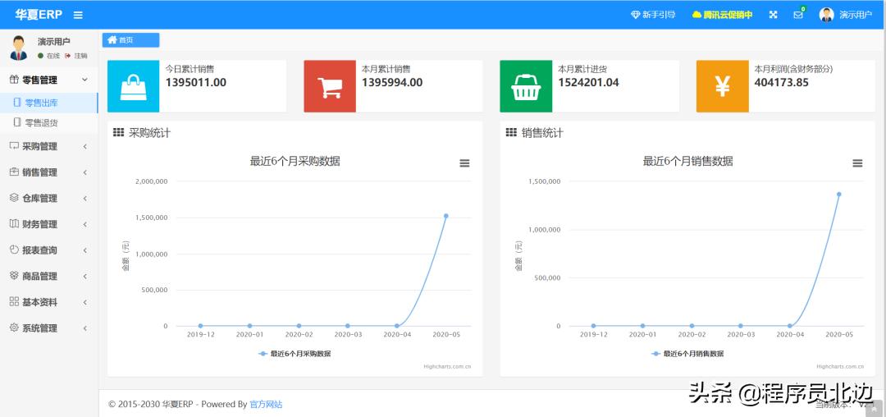Click the shopping bag icon tile

pyautogui.click(x=134, y=86)
